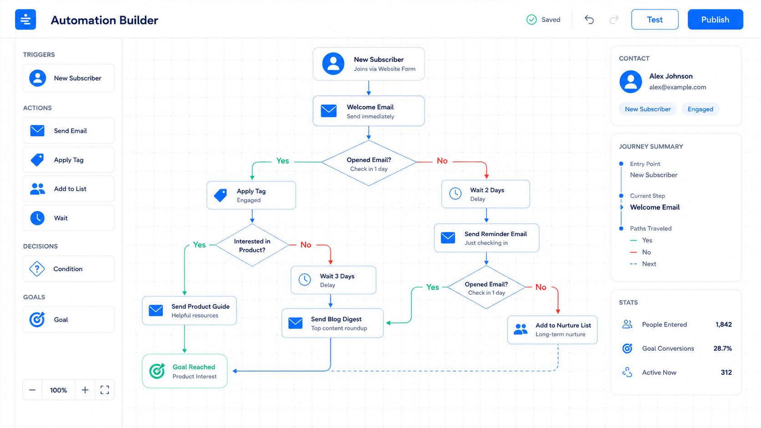Select the Send Email action in sidebar
The height and width of the screenshot is (428, 761).
68,131
